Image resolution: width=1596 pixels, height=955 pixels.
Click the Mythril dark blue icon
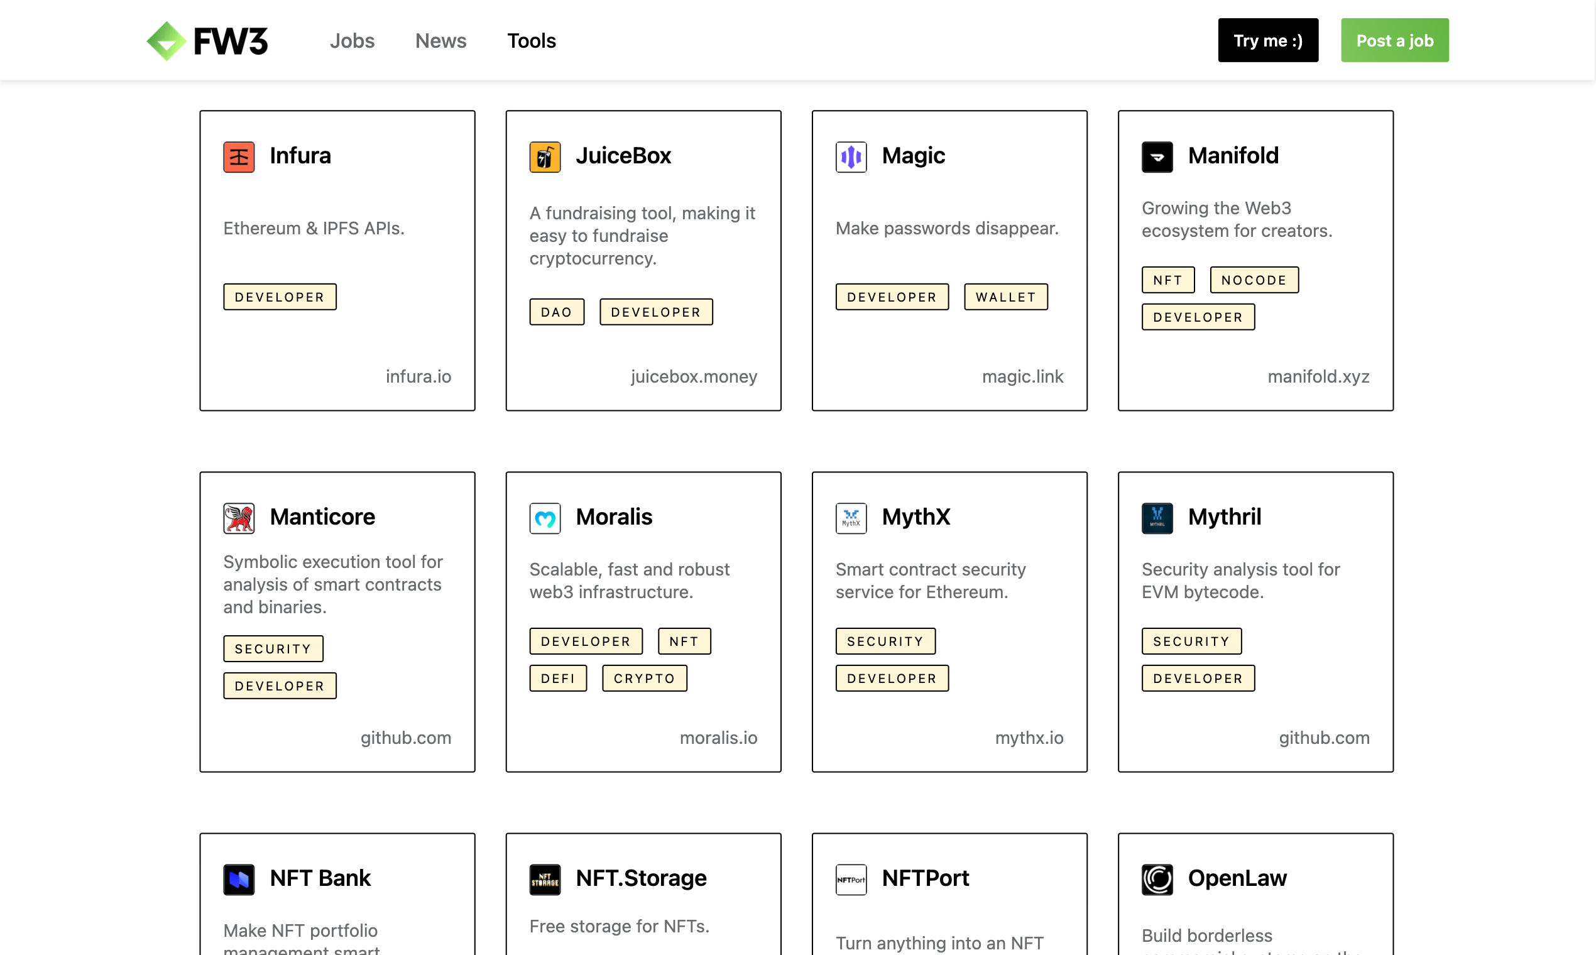[x=1157, y=518]
